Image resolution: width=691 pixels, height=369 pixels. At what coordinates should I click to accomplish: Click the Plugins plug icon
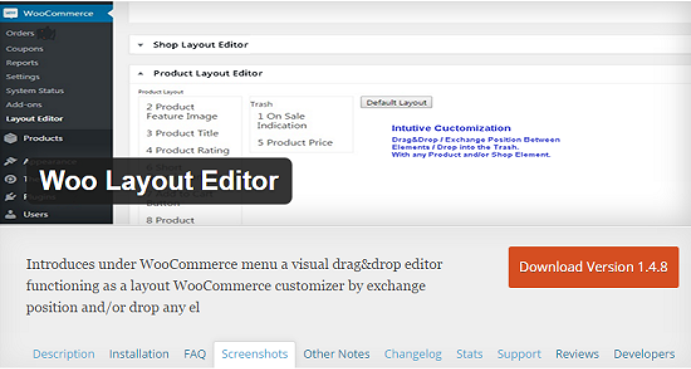pyautogui.click(x=11, y=197)
